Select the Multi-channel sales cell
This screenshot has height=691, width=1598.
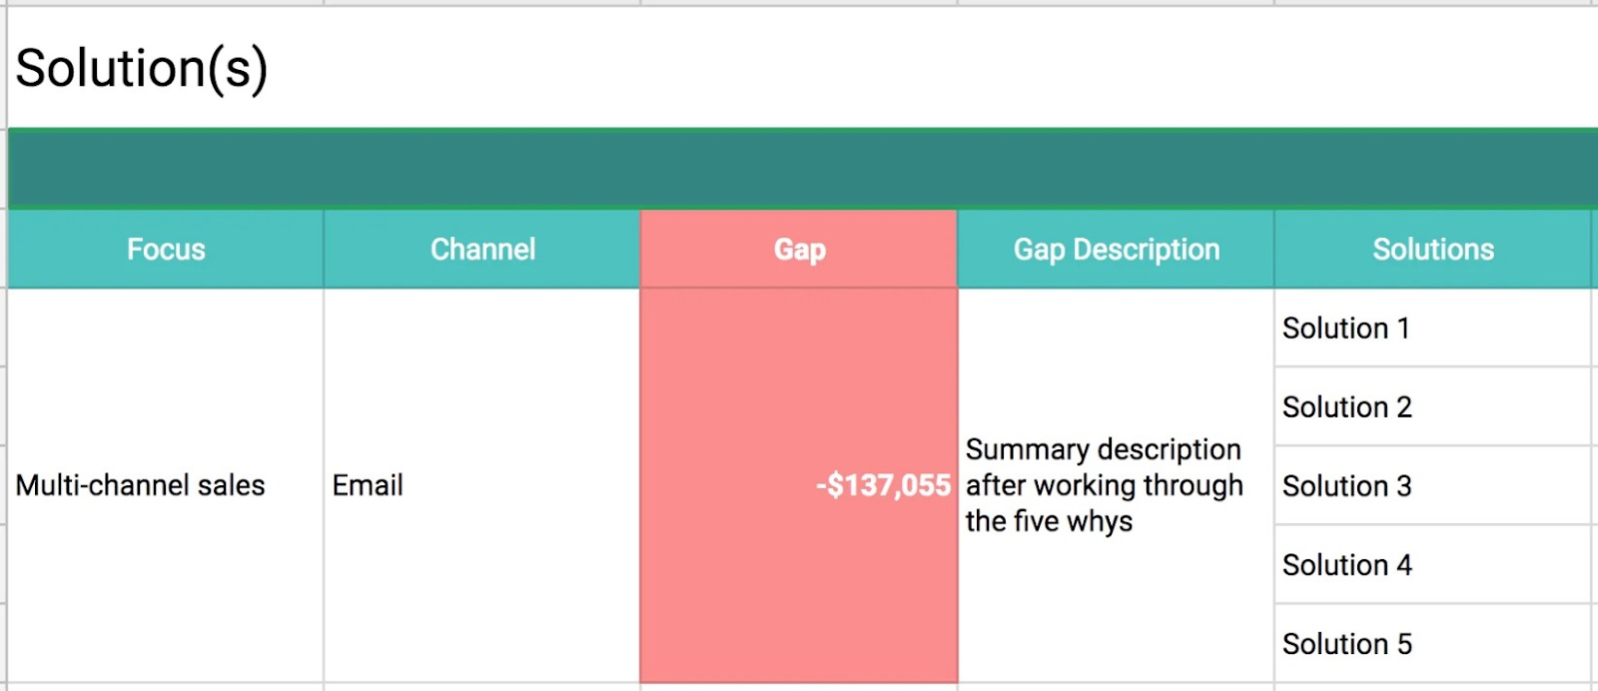tap(166, 485)
